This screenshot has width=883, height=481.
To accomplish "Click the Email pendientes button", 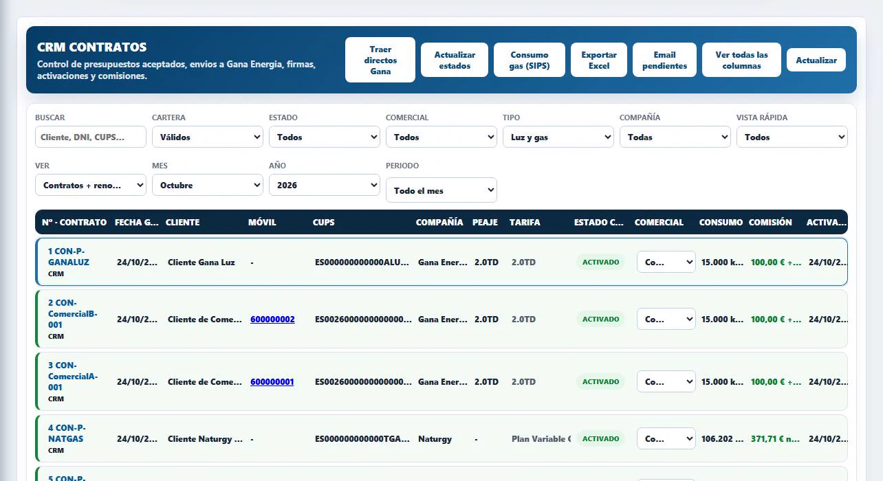I will point(664,60).
